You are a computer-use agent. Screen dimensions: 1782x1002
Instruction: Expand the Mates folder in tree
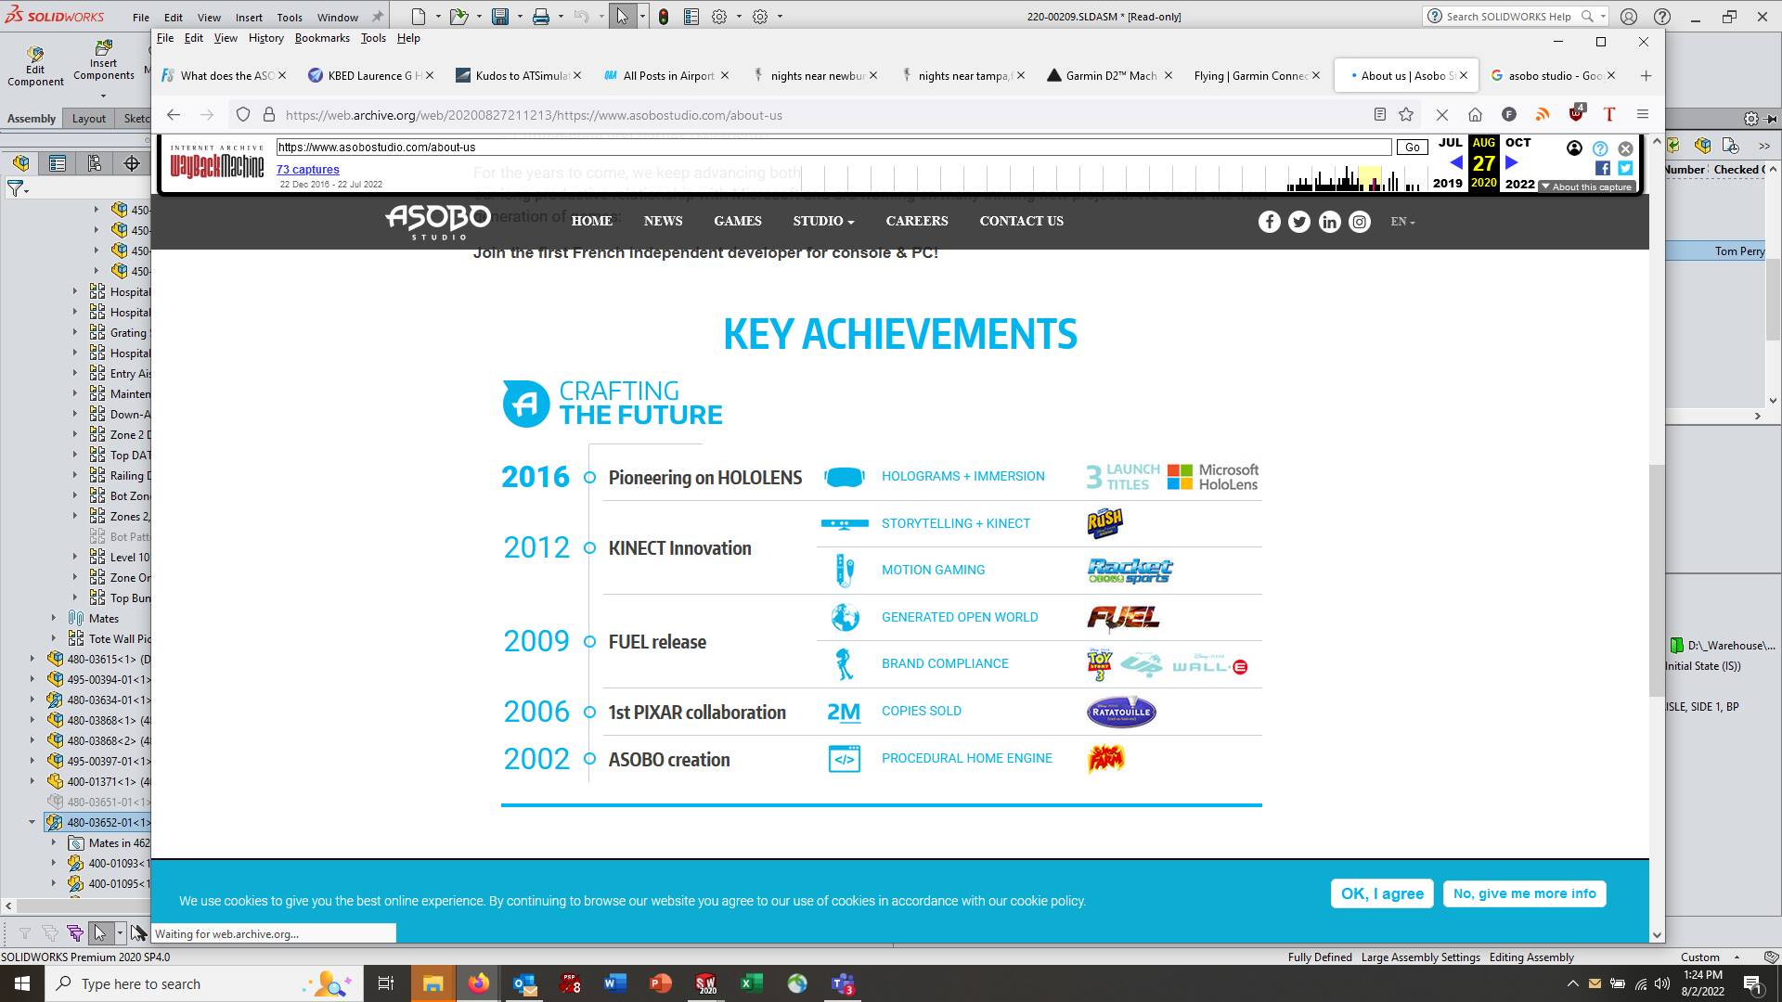pyautogui.click(x=54, y=618)
